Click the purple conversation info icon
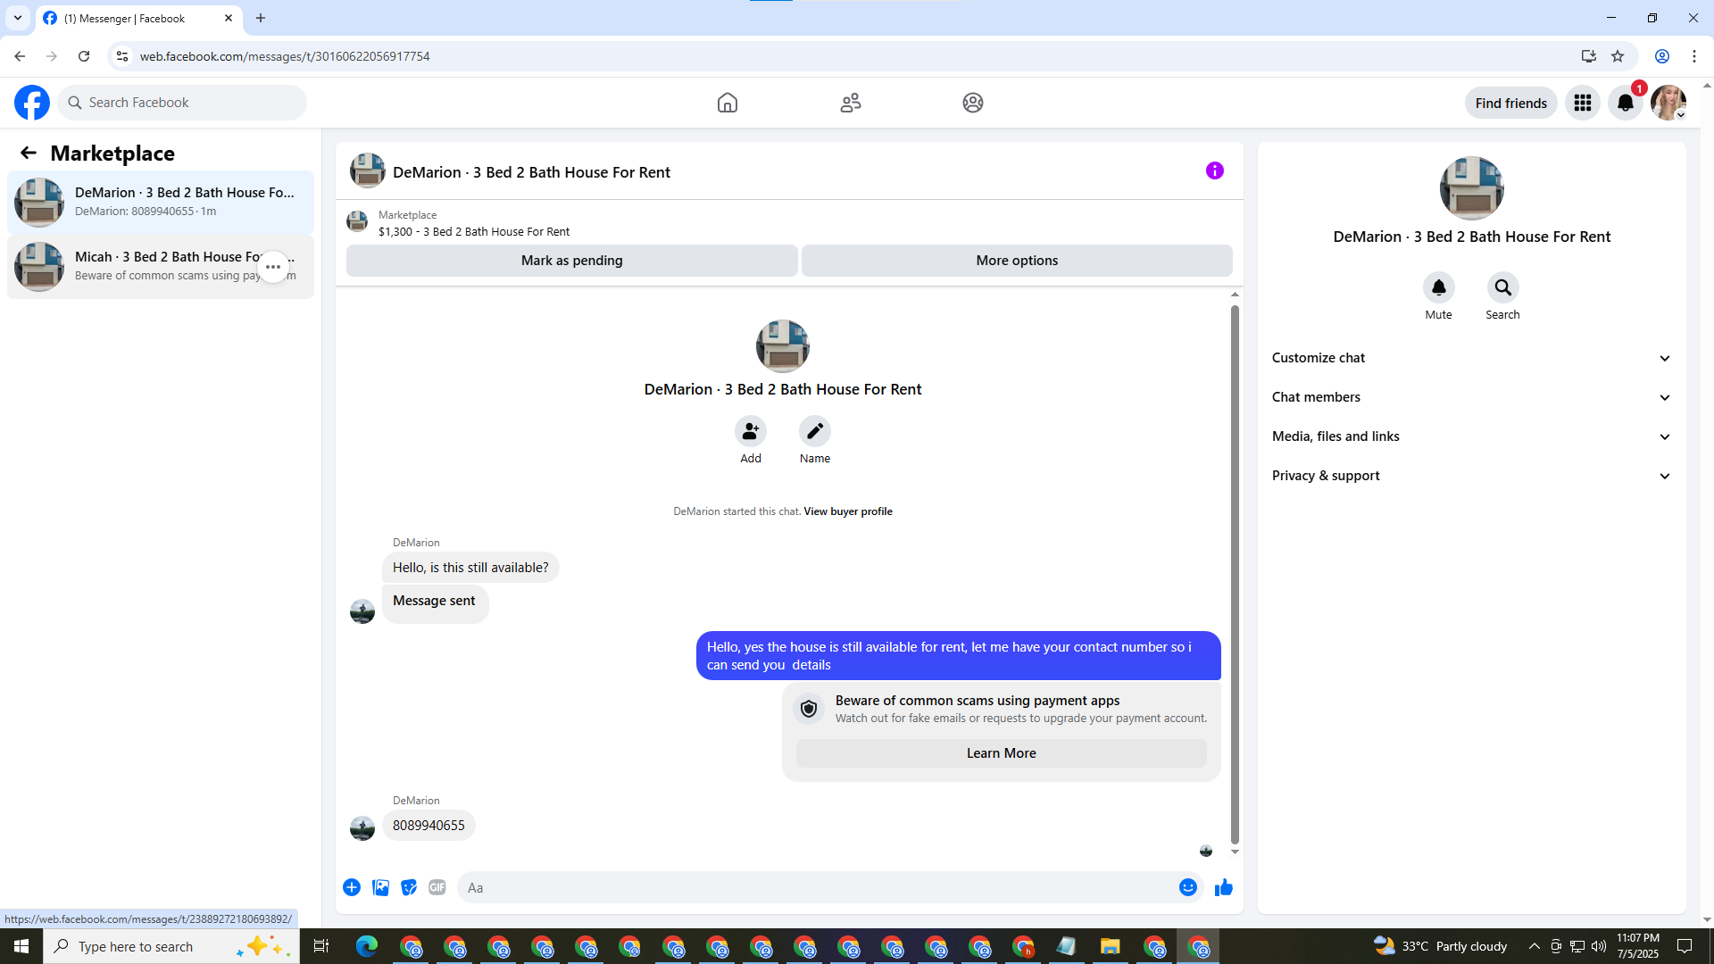 (1214, 170)
